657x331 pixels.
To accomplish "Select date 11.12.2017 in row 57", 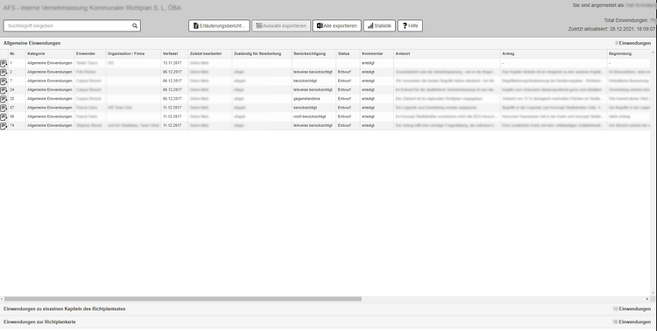I will pyautogui.click(x=173, y=108).
